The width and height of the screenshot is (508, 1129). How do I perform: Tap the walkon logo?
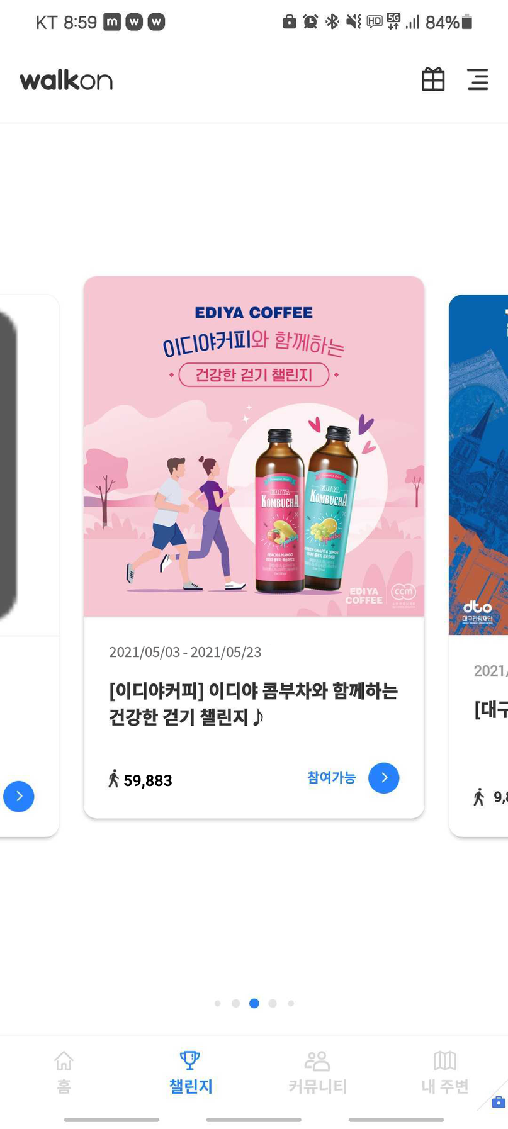click(66, 81)
